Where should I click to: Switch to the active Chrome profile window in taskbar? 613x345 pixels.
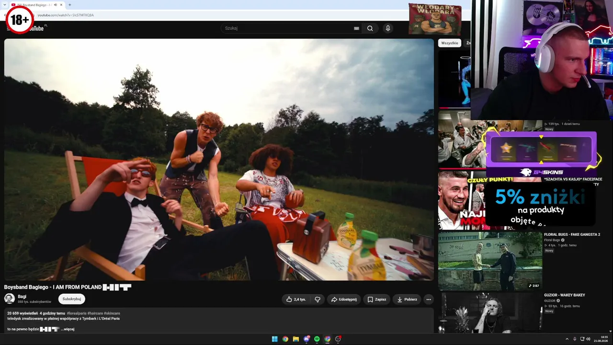(x=328, y=339)
